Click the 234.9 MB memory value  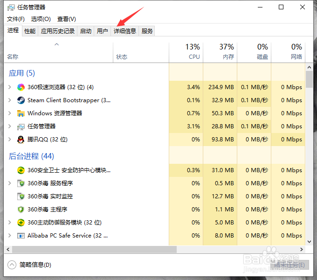pos(221,87)
